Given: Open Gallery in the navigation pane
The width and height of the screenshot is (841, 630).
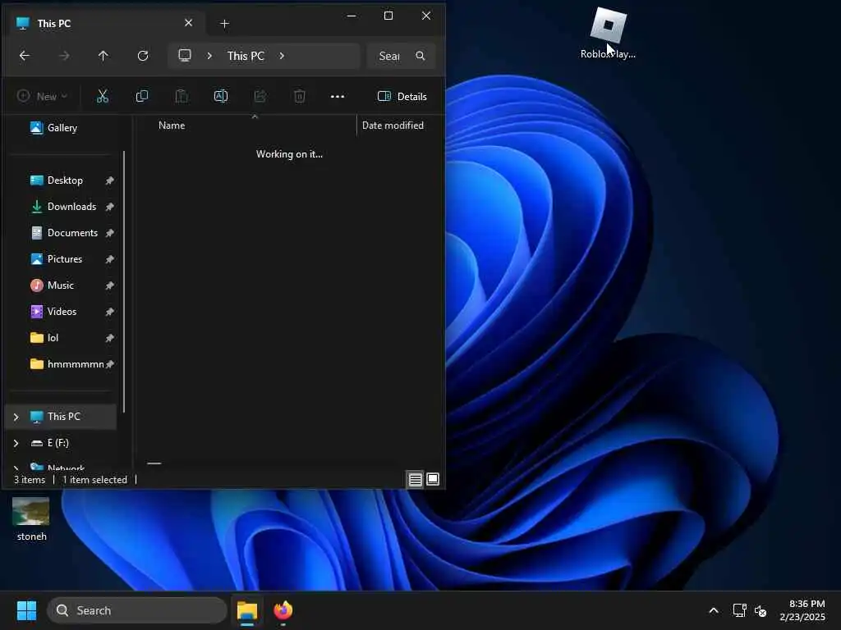Looking at the screenshot, I should tap(53, 128).
